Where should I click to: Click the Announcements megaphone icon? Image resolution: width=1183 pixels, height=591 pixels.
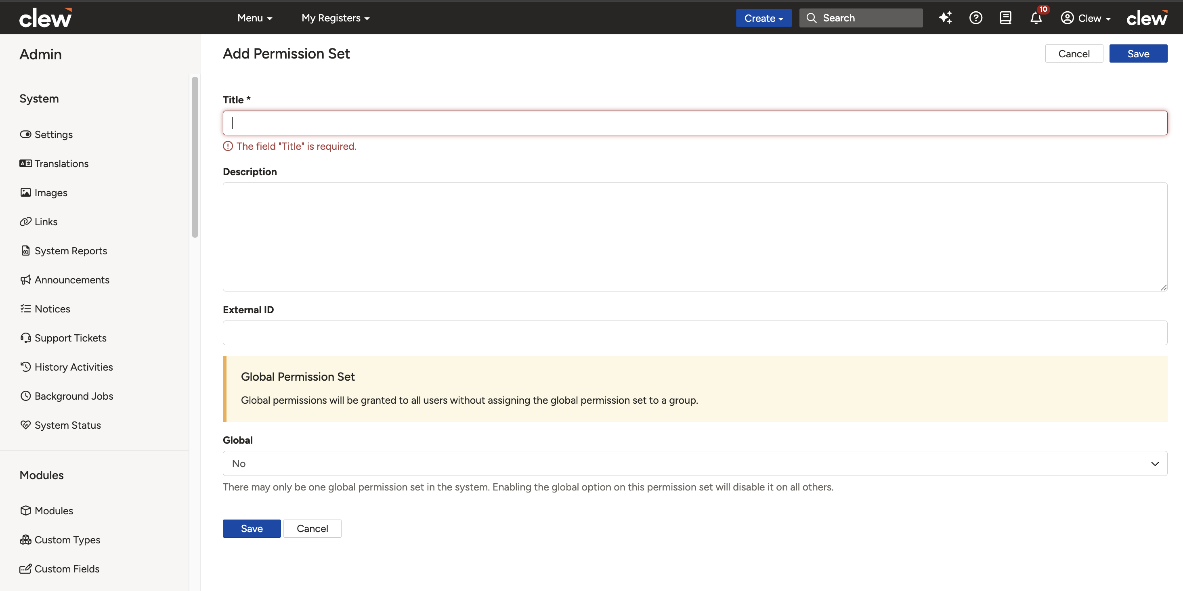click(25, 280)
